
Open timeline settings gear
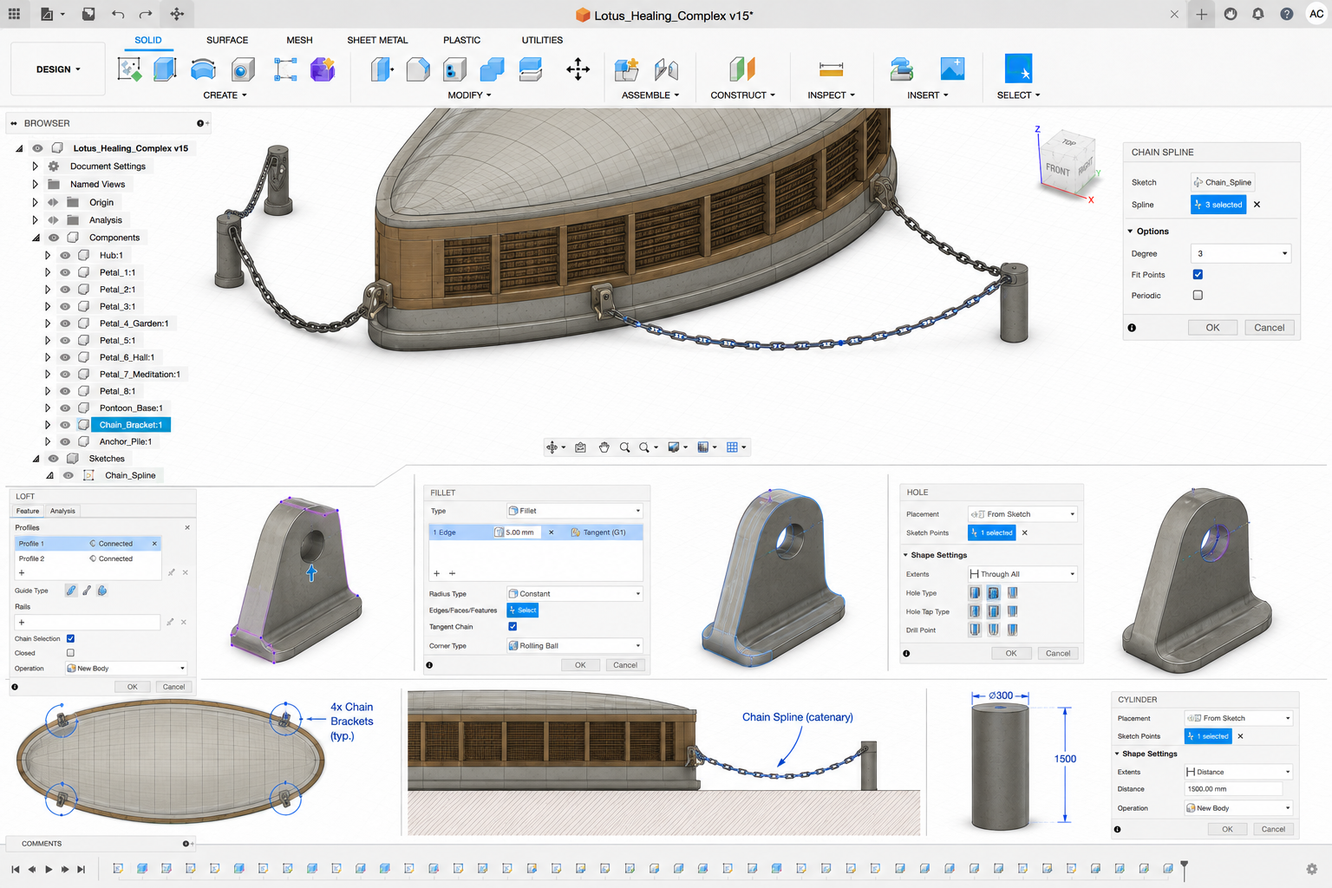coord(1312,869)
